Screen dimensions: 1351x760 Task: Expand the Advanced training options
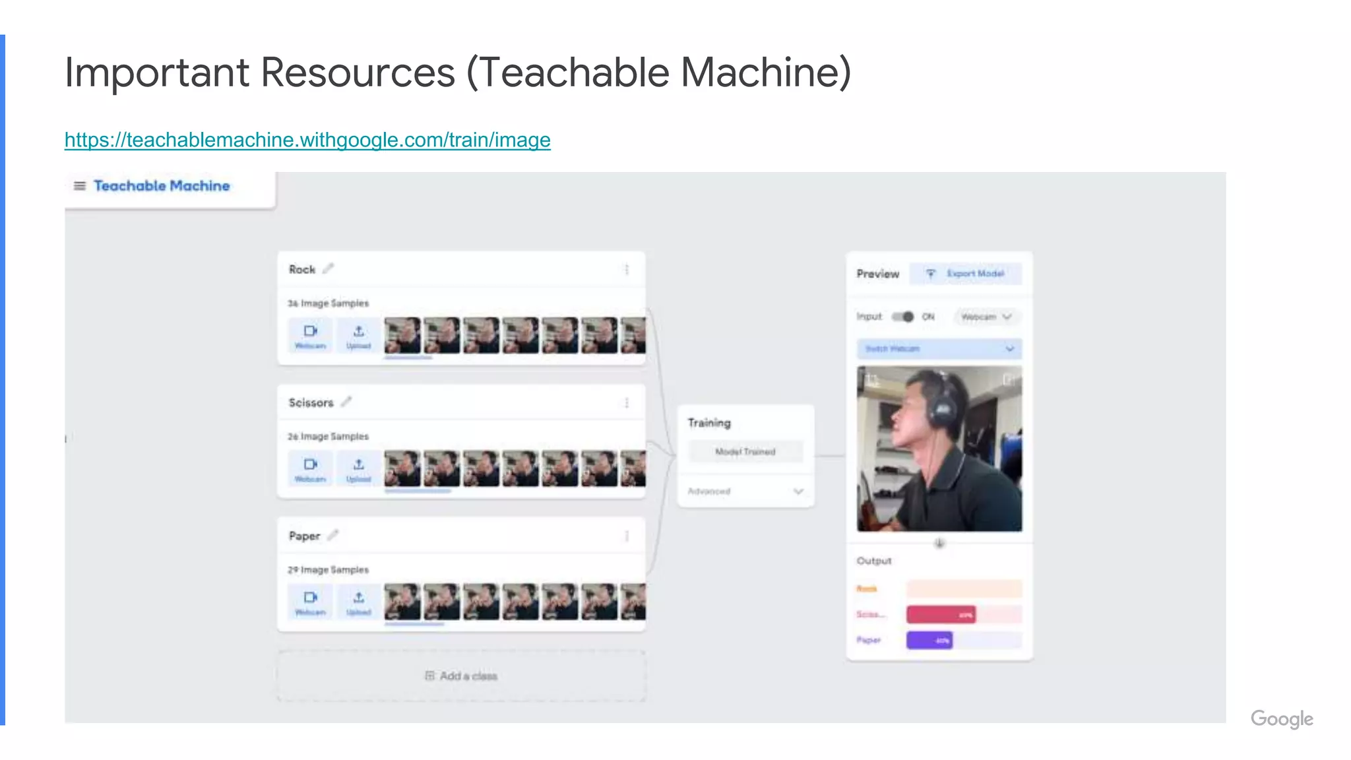click(745, 491)
